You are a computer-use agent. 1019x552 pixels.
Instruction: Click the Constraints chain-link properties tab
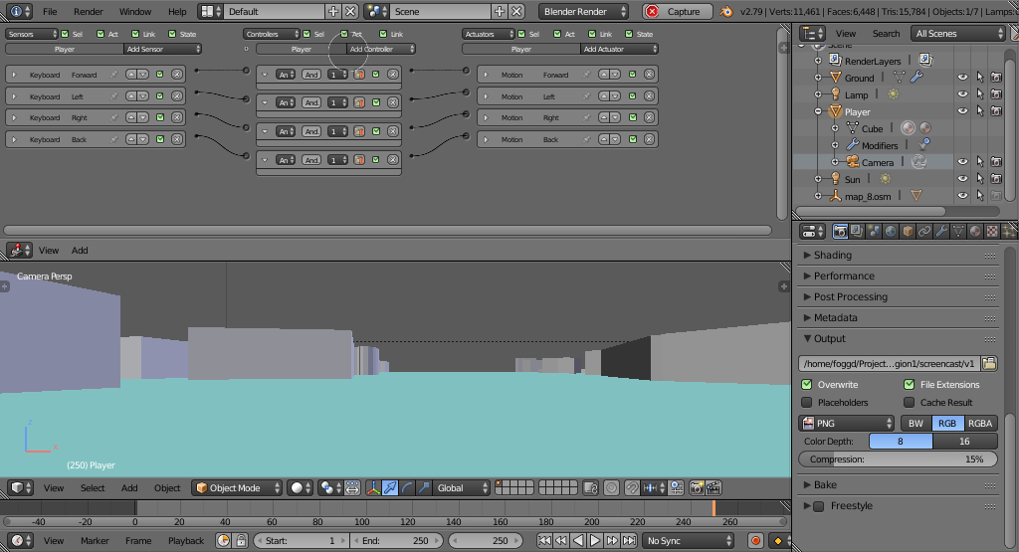[924, 231]
